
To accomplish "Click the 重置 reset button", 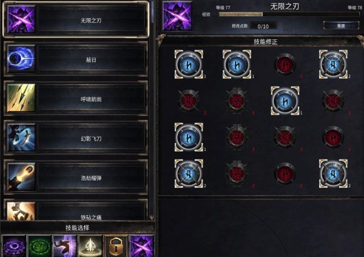I will pos(341,25).
